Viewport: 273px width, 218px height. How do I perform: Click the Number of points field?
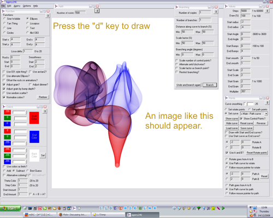[80, 13]
